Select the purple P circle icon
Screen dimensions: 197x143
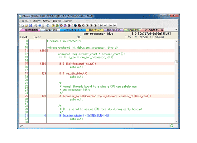pyautogui.click(x=65, y=26)
